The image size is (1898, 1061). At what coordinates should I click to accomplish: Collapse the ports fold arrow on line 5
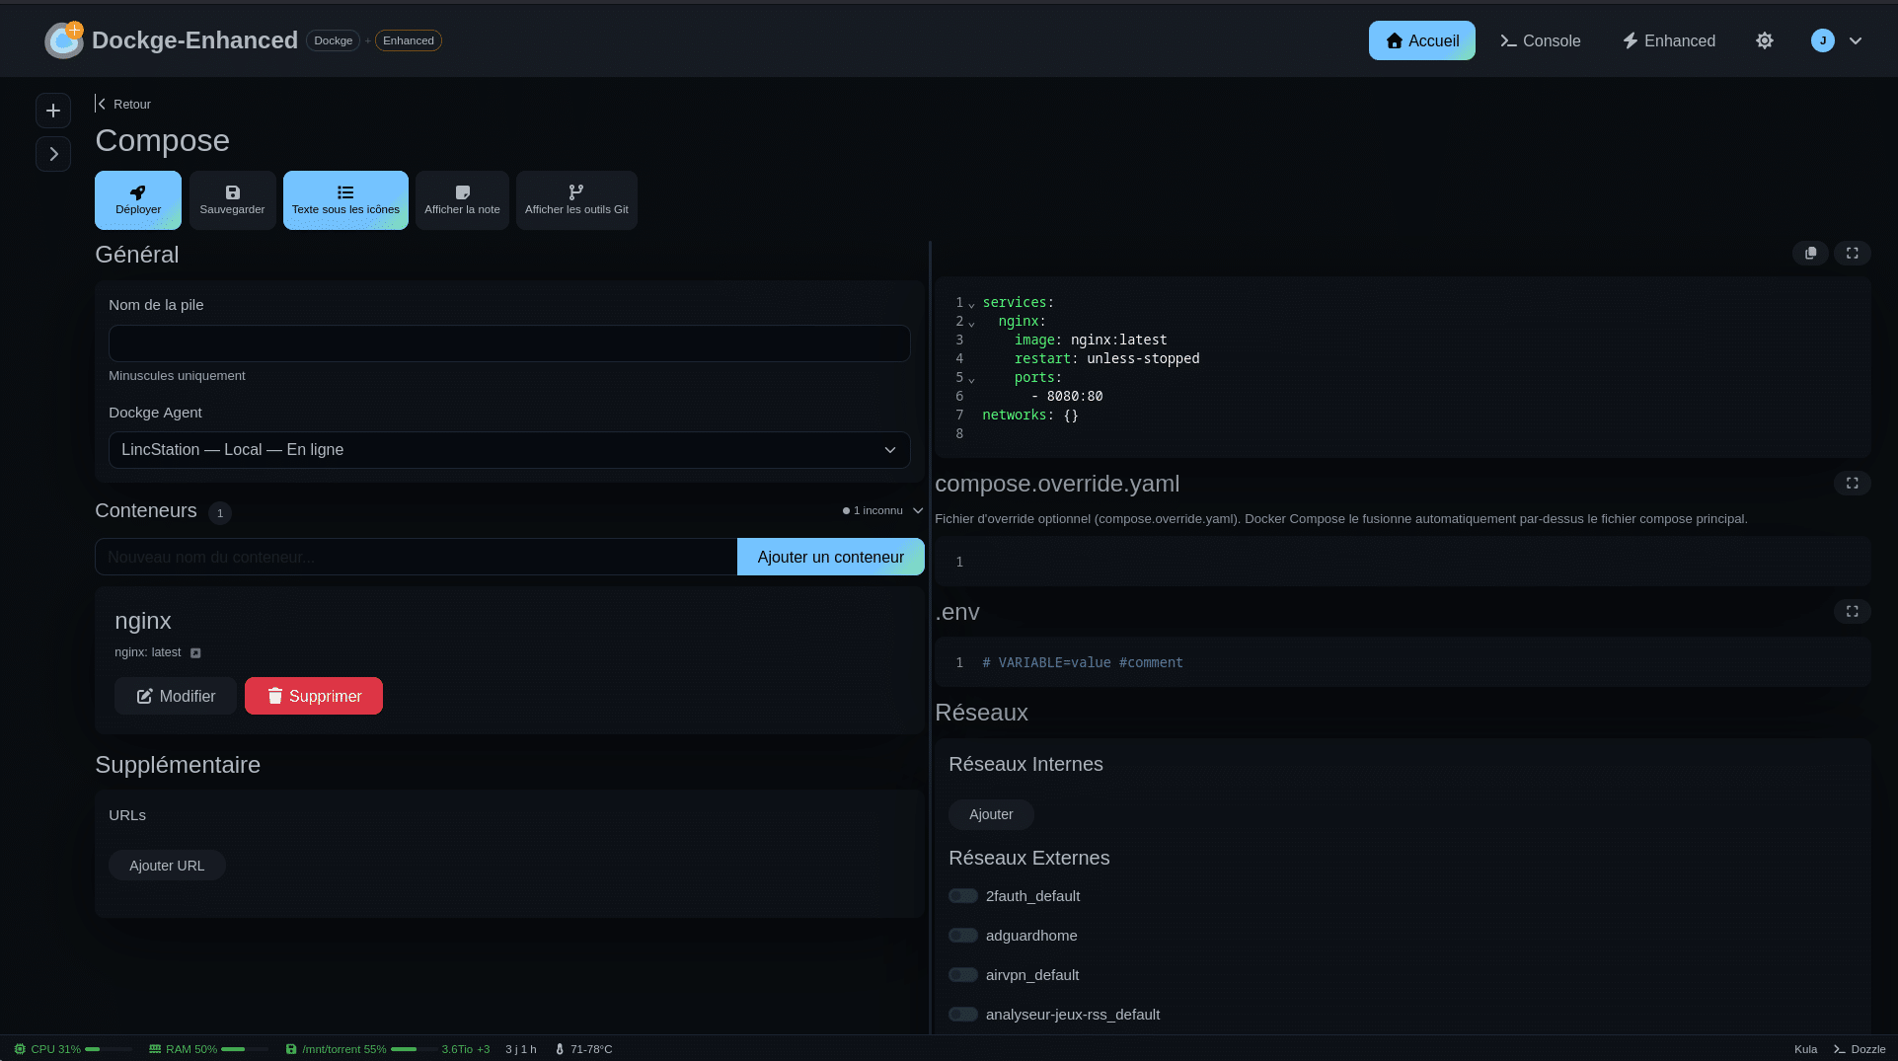[x=971, y=379]
